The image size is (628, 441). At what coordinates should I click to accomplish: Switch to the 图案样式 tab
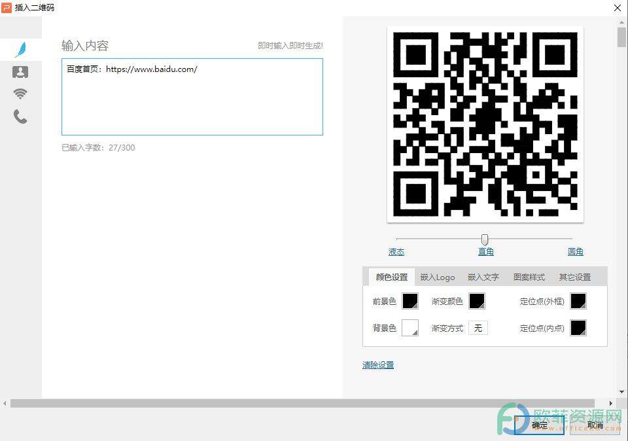529,277
